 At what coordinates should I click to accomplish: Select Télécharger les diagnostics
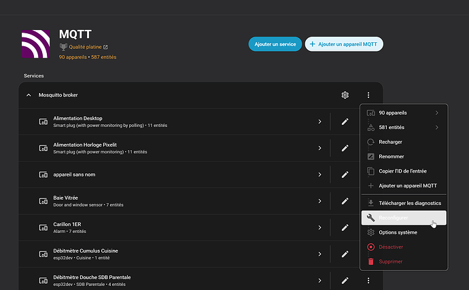pyautogui.click(x=404, y=203)
